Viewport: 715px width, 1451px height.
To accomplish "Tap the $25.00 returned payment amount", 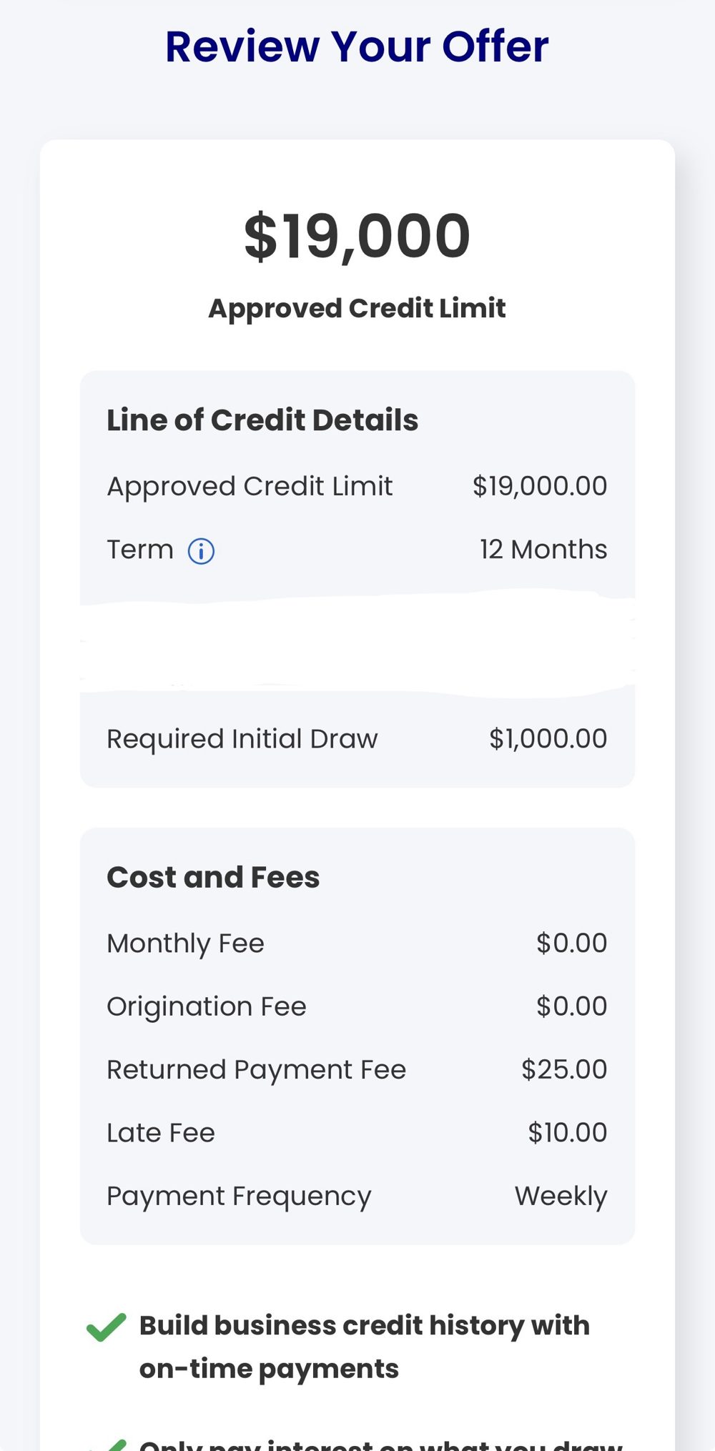I will click(x=564, y=1069).
